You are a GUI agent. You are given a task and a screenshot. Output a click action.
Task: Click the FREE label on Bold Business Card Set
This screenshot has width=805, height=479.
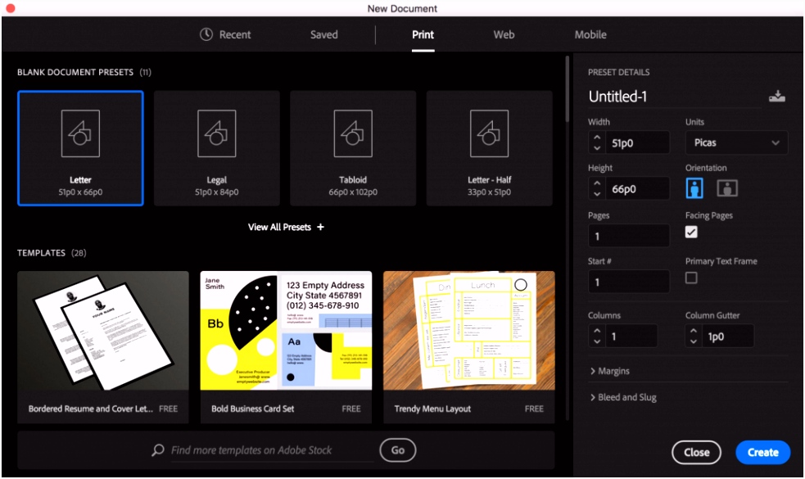(351, 409)
